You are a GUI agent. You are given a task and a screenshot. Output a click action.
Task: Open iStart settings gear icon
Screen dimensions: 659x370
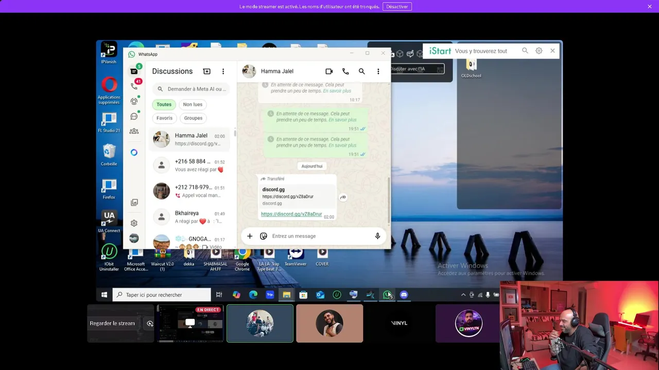pyautogui.click(x=539, y=51)
